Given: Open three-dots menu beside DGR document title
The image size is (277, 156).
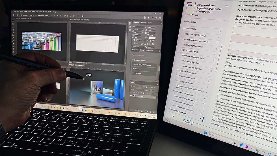Looking at the screenshot, I should point(227,6).
